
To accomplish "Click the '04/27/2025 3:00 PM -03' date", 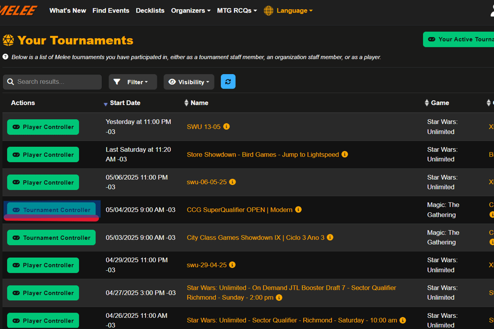I will point(141,293).
